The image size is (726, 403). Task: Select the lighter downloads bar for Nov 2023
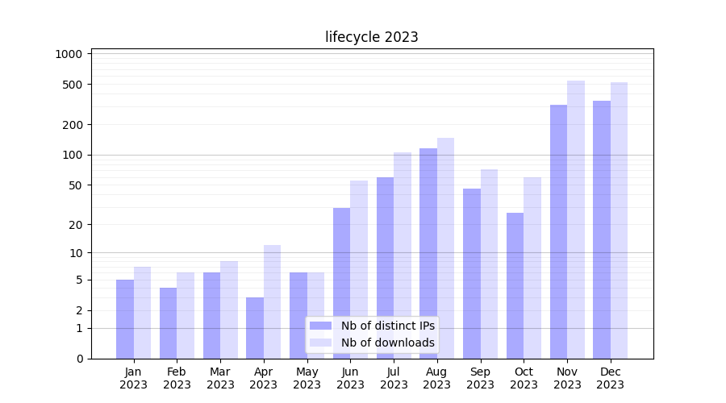point(576,219)
